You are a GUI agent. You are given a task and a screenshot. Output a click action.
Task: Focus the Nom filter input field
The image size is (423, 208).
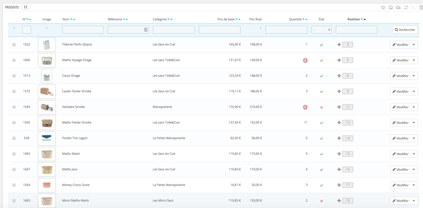tap(83, 30)
